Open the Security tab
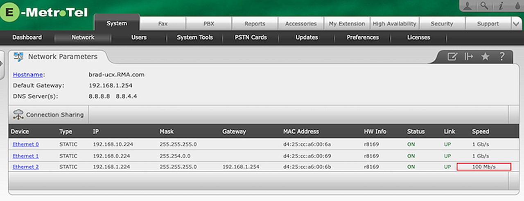The width and height of the screenshot is (524, 201). (442, 24)
